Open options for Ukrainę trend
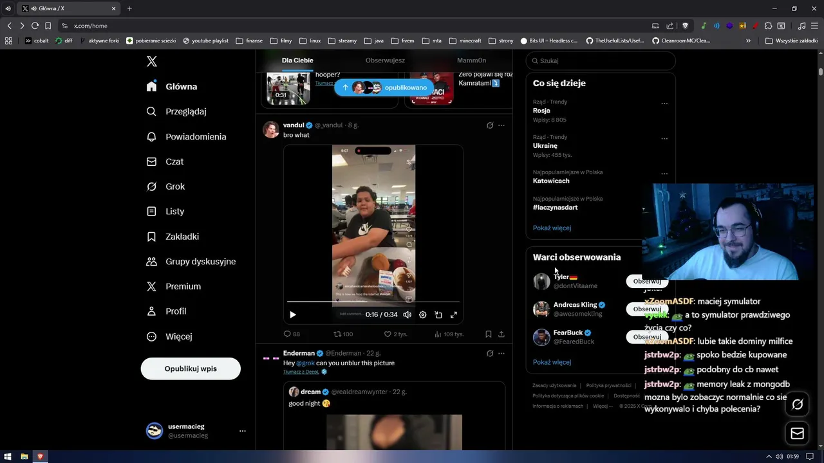The image size is (824, 463). (x=664, y=138)
